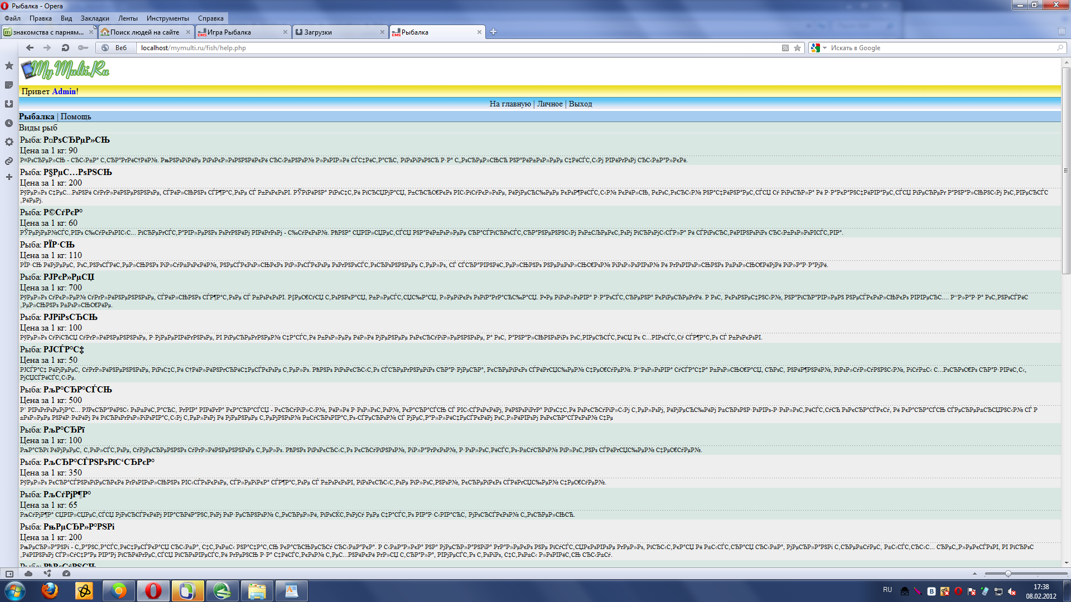Click the На главную link

click(510, 104)
